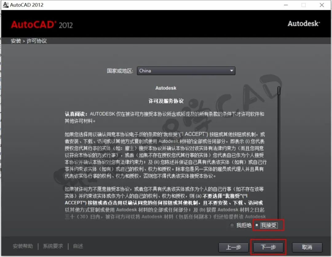The image size is (332, 257).
Task: Click the centered Autodesk heading in the license text
Action: pyautogui.click(x=166, y=88)
